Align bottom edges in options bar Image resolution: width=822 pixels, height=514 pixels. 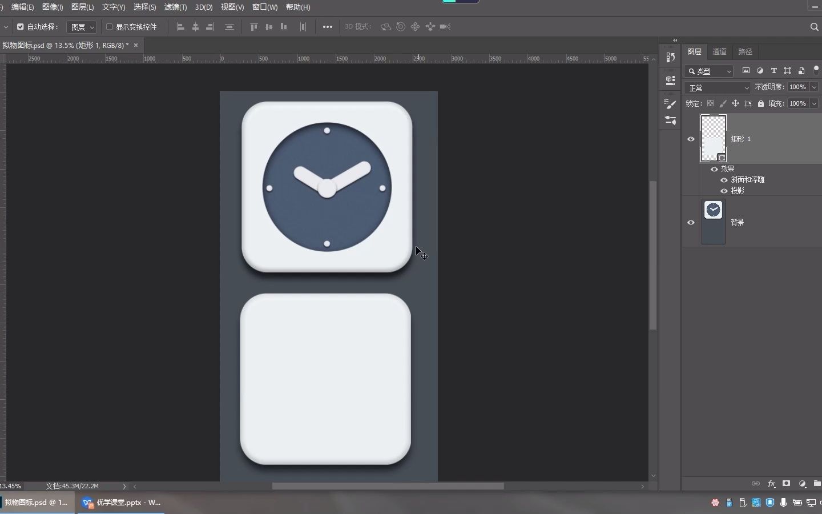coord(284,27)
